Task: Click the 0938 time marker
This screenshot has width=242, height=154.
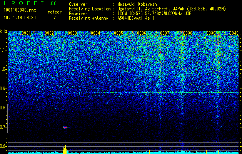Action: pyautogui.click(x=188, y=33)
